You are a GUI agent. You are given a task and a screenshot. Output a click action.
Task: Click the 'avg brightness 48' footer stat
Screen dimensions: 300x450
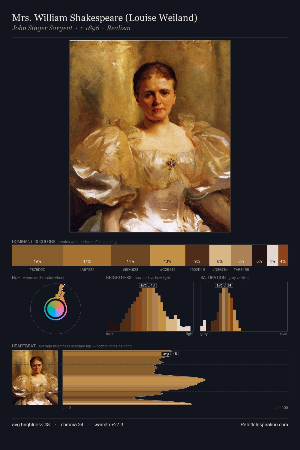(31, 425)
